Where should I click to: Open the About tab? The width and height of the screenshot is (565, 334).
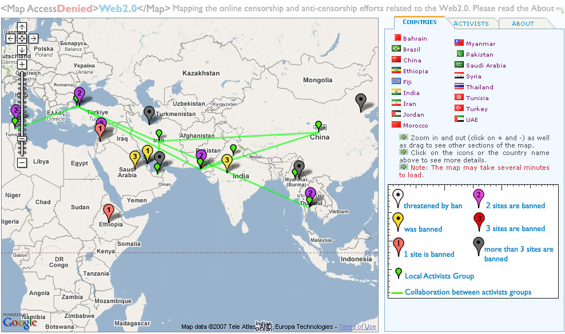523,23
